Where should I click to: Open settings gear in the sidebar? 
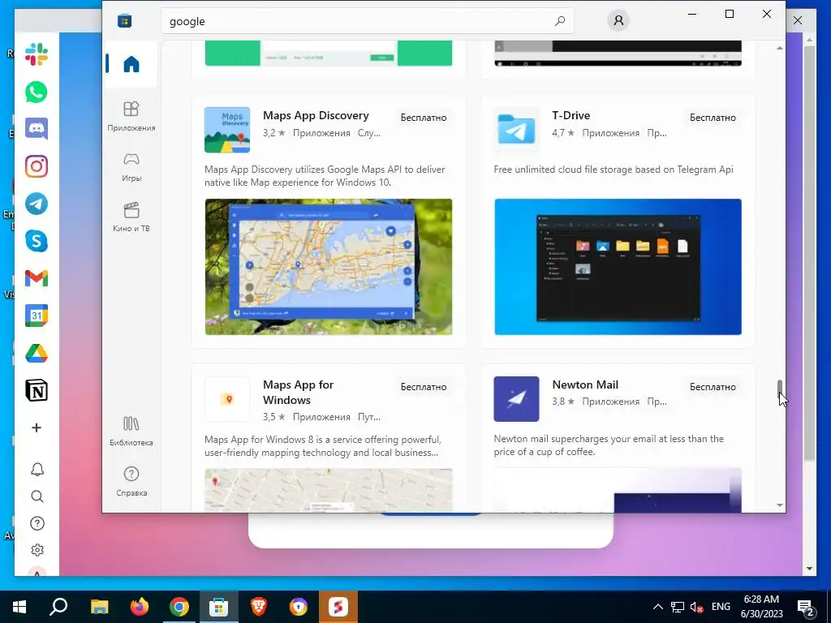[x=37, y=550]
